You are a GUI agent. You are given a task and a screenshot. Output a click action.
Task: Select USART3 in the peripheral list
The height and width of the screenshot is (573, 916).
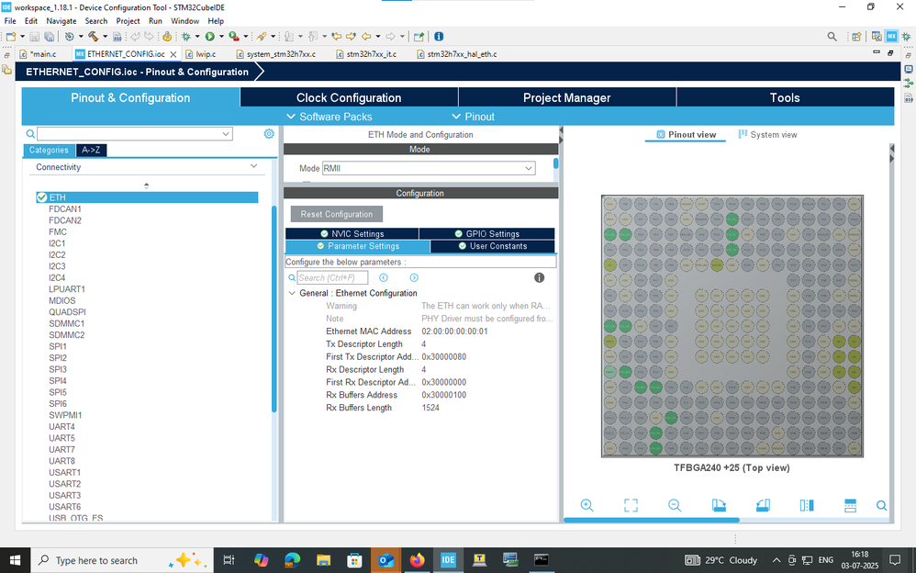point(65,495)
